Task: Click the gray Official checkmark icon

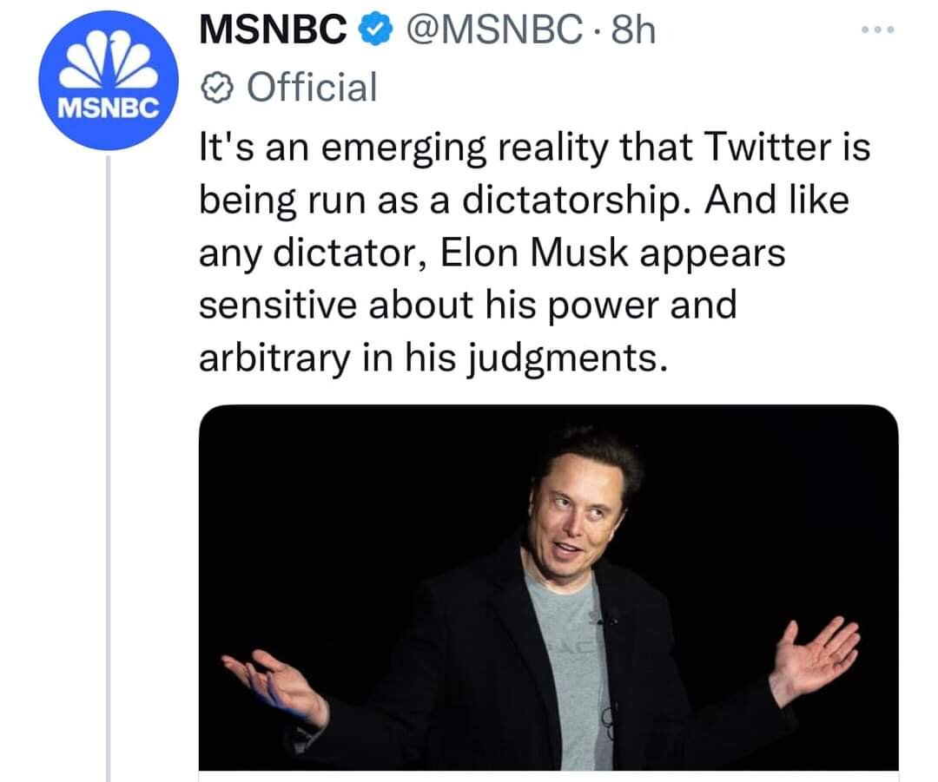Action: (x=217, y=87)
